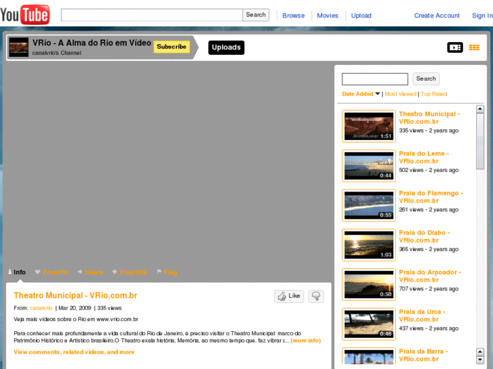Click Theatro Municipal title in info panel
Viewport: 493px width, 369px height.
click(75, 295)
